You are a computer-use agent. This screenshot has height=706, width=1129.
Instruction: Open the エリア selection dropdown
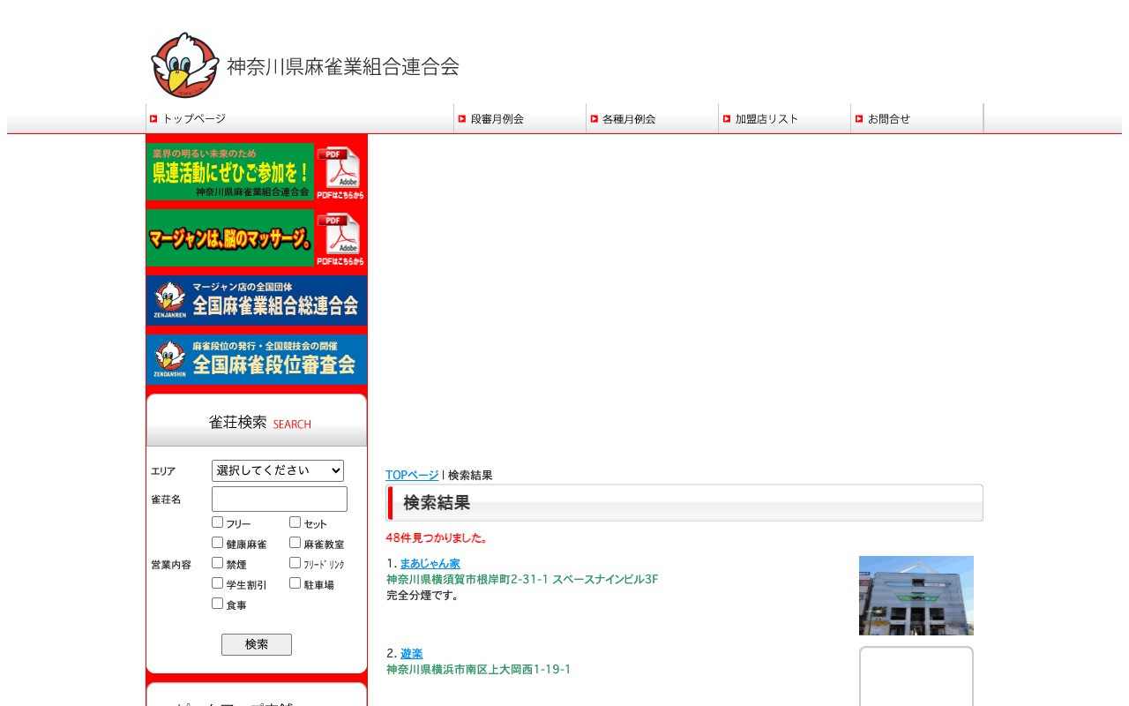point(278,470)
